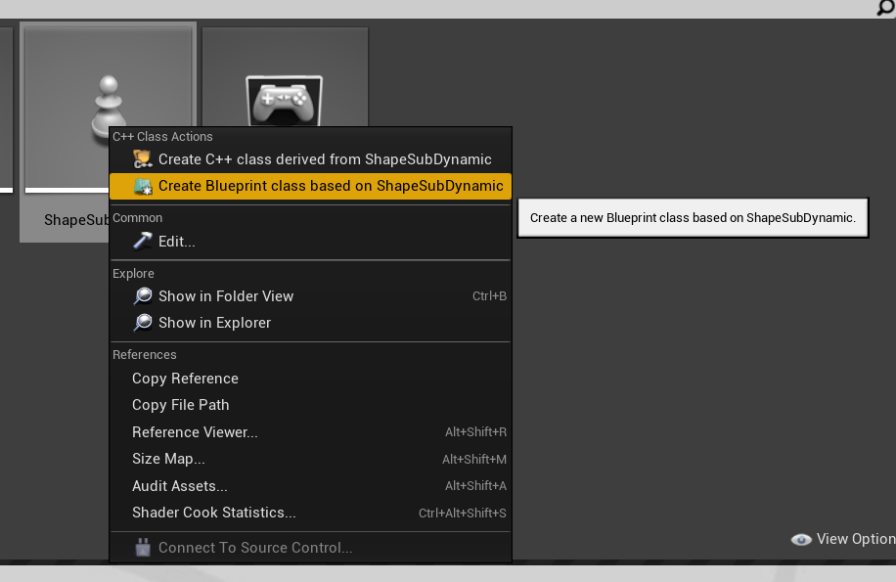The height and width of the screenshot is (582, 896).
Task: Click the Blueprint icon beside Create Blueprint class
Action: pos(142,186)
